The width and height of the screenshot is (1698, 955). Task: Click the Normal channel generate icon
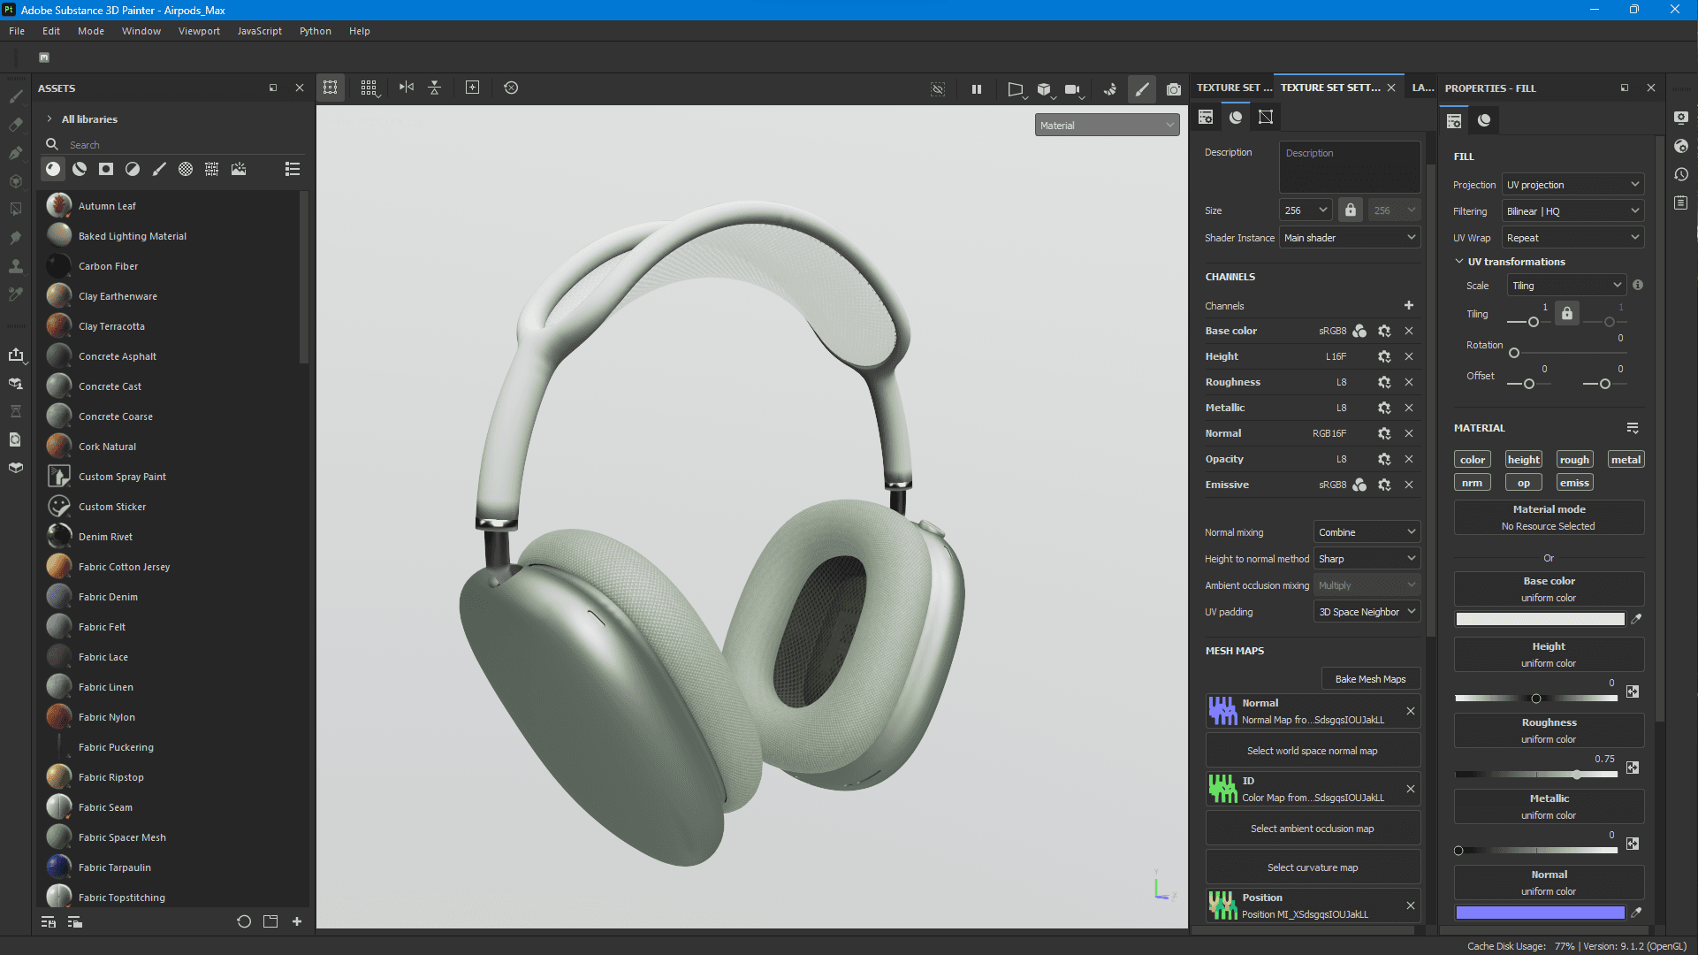pyautogui.click(x=1383, y=432)
